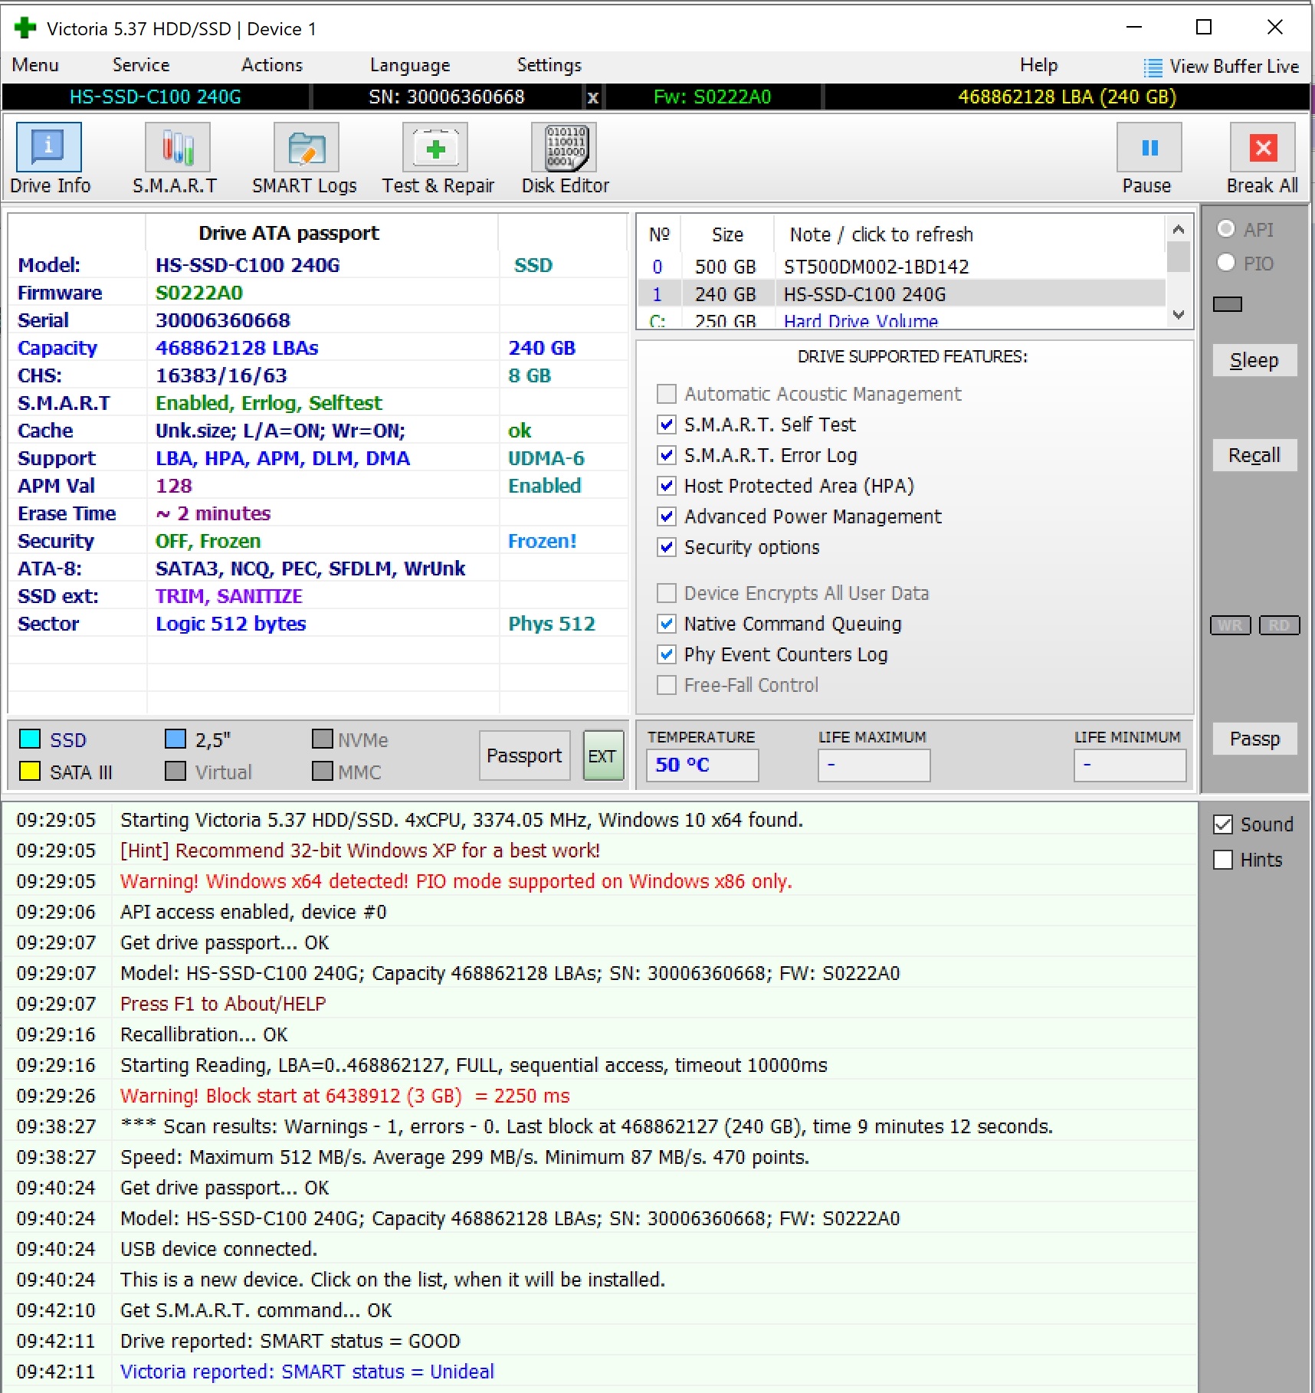
Task: Click the Passport button
Action: (524, 755)
